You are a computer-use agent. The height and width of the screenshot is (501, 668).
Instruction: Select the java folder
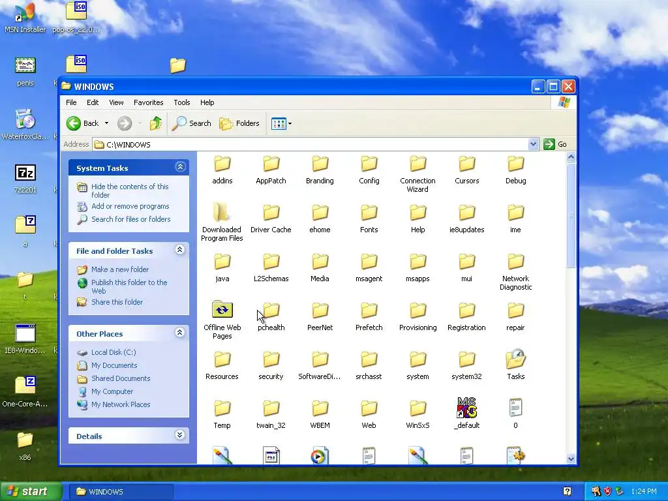point(222,268)
